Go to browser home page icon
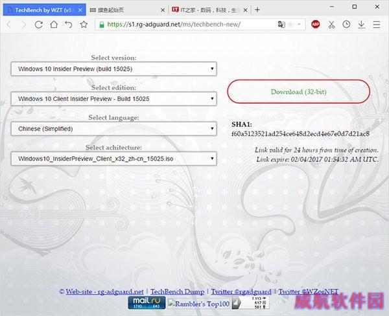This screenshot has width=389, height=316. 54,25
